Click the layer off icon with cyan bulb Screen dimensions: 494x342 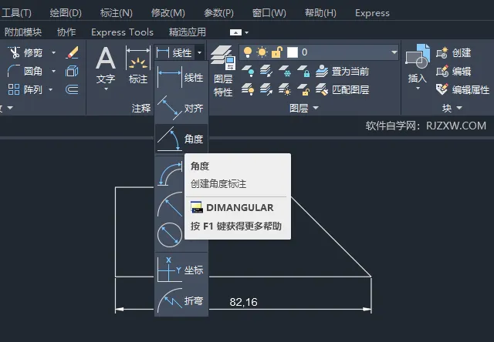point(248,71)
